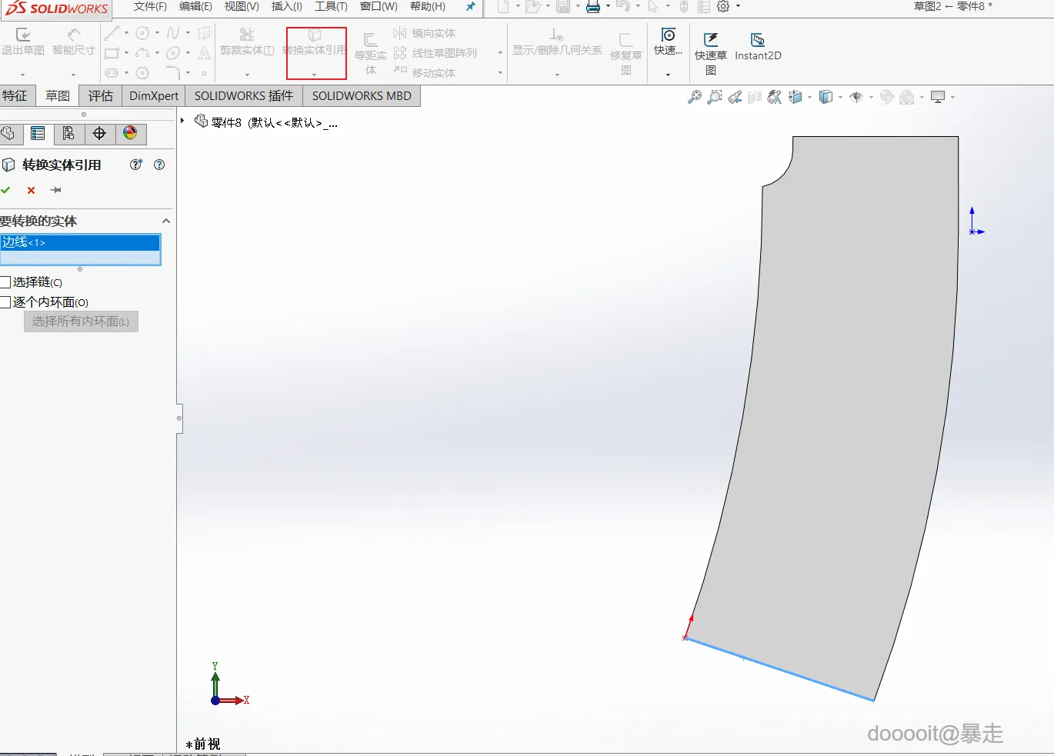Confirm with the green check mark
Viewport: 1054px width, 756px height.
(6, 190)
